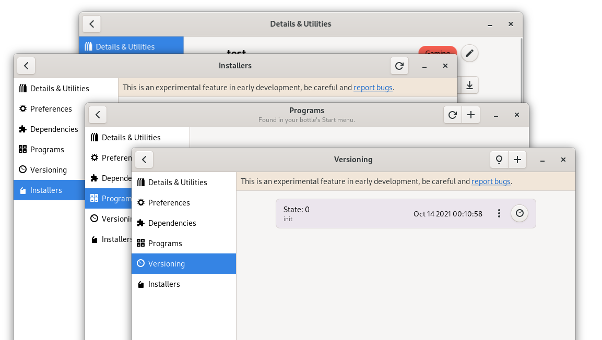Click the back arrow in the Programs window
602x340 pixels.
click(x=98, y=115)
